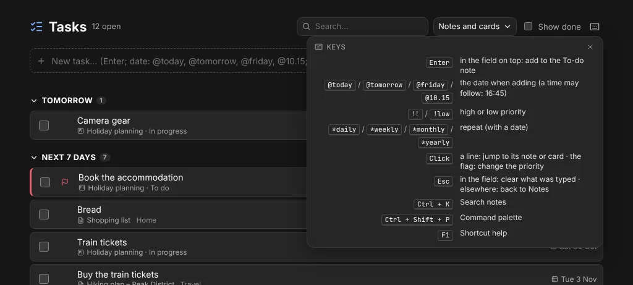Click the Ctrl + Shift + P key badge
The width and height of the screenshot is (633, 285).
click(x=417, y=220)
